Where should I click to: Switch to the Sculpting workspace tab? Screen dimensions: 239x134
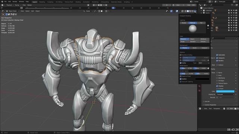point(50,2)
